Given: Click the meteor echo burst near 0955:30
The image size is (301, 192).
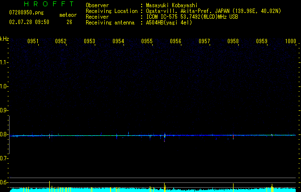Looking at the screenshot, I should (165, 137).
